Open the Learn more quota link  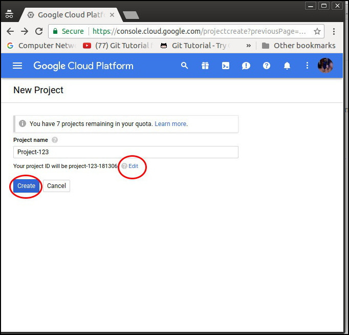coord(170,124)
